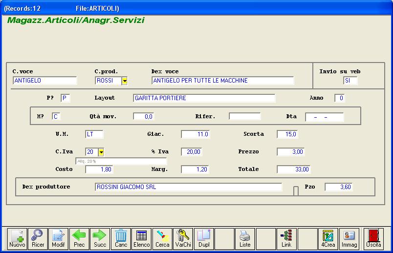The width and height of the screenshot is (393, 253).
Task: Edit the Dex voce description field
Action: pyautogui.click(x=223, y=81)
